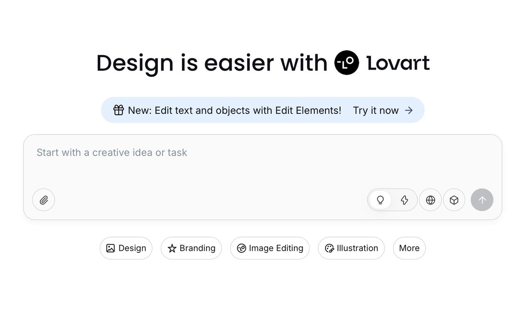Click the Edit Elements announcement text
Viewport: 532px width, 309px height.
tap(234, 110)
